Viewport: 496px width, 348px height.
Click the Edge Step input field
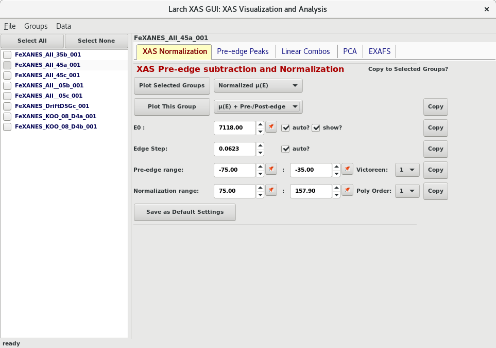pos(235,149)
